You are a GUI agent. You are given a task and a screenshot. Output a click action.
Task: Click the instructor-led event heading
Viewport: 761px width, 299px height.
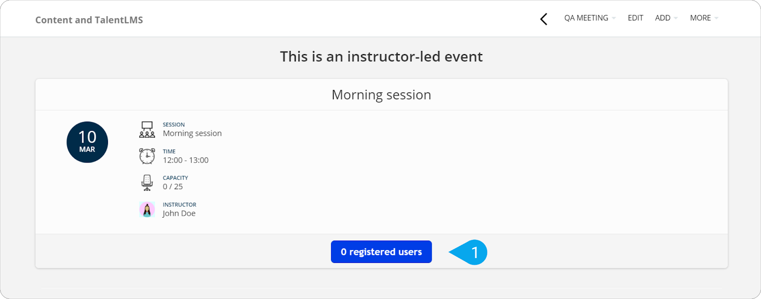coord(381,57)
